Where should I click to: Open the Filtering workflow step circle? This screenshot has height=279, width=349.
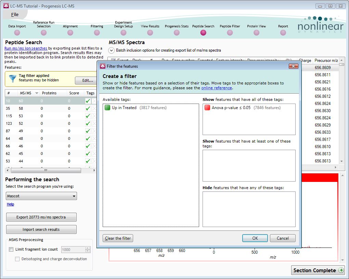[x=97, y=33]
